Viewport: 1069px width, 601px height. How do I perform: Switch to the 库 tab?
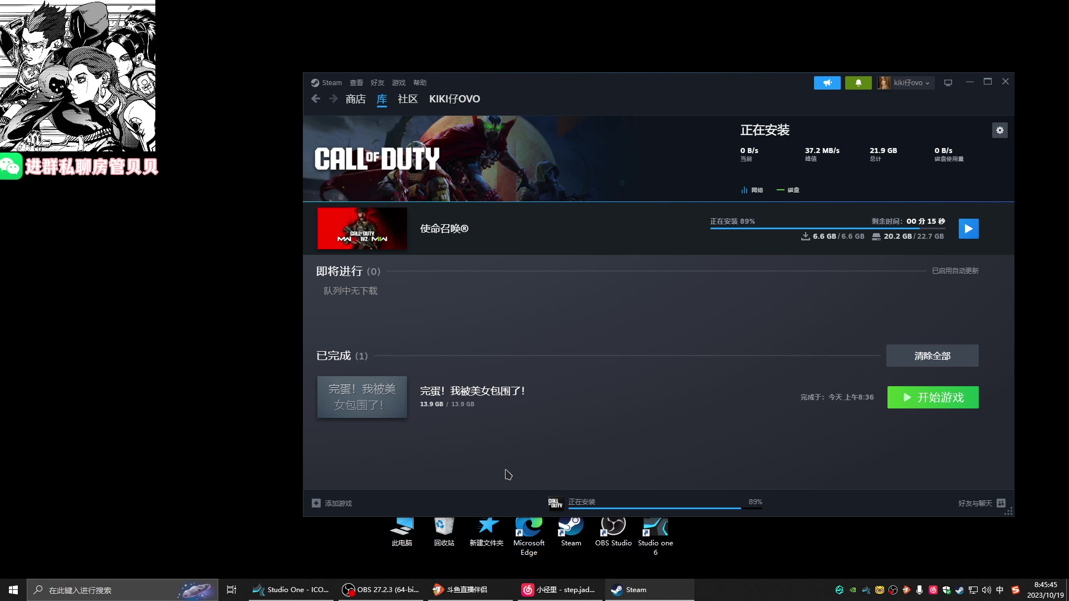pyautogui.click(x=381, y=99)
